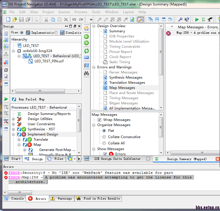Click the green Implement Top Module arrow

[x=197, y=19]
